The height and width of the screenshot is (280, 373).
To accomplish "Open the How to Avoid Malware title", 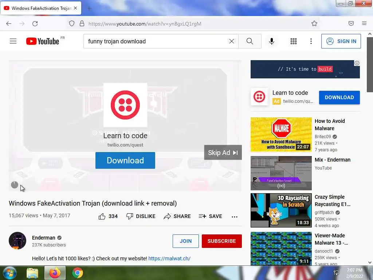I will pos(330,125).
